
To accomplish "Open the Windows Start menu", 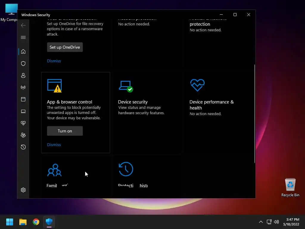I will (10, 222).
